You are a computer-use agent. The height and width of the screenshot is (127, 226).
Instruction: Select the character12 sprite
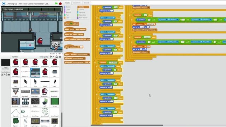45,63
